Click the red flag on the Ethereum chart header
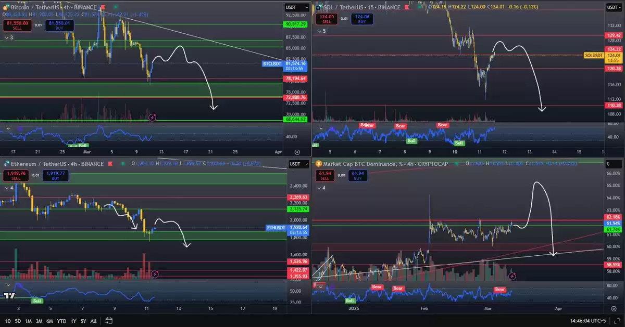The width and height of the screenshot is (625, 327). 110,164
